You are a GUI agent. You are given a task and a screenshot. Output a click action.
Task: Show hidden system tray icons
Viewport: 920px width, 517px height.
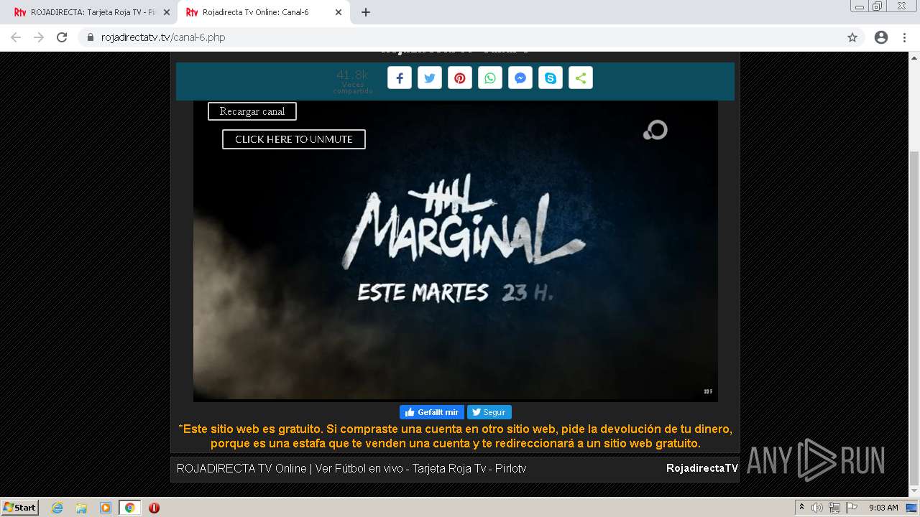point(801,508)
